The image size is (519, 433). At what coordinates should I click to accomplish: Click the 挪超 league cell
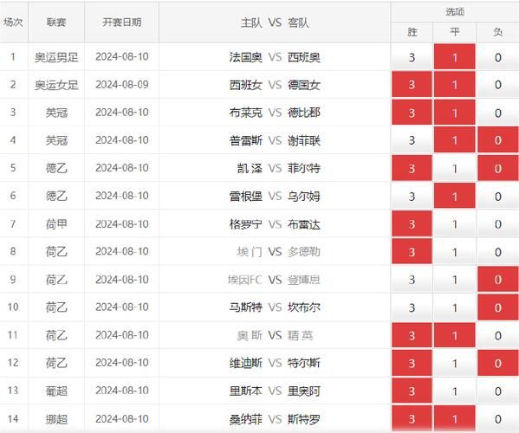pyautogui.click(x=56, y=419)
